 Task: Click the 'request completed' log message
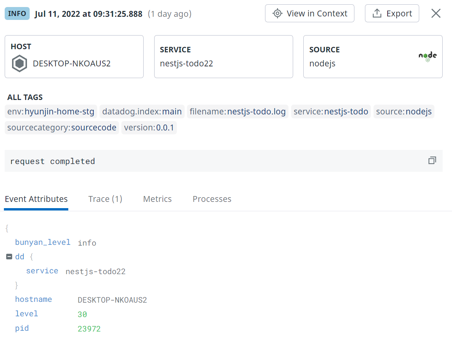coord(52,161)
